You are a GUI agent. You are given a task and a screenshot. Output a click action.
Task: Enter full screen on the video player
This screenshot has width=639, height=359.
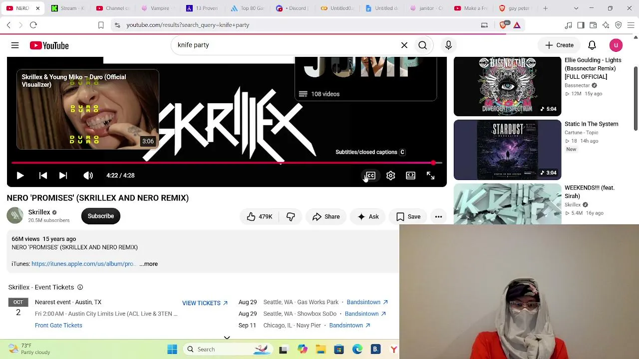point(430,176)
